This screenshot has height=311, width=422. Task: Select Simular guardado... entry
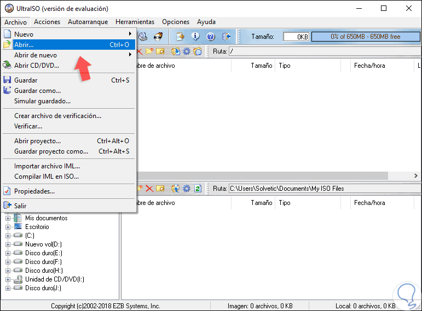click(68, 101)
